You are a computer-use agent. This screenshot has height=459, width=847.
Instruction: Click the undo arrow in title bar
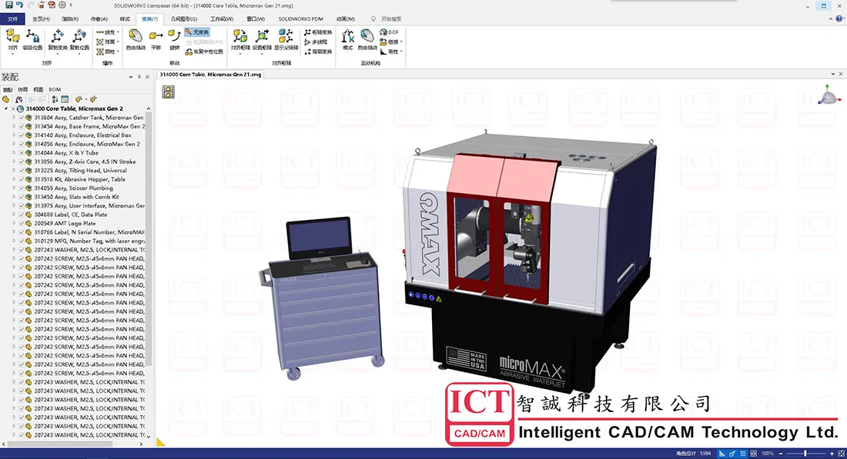point(20,5)
